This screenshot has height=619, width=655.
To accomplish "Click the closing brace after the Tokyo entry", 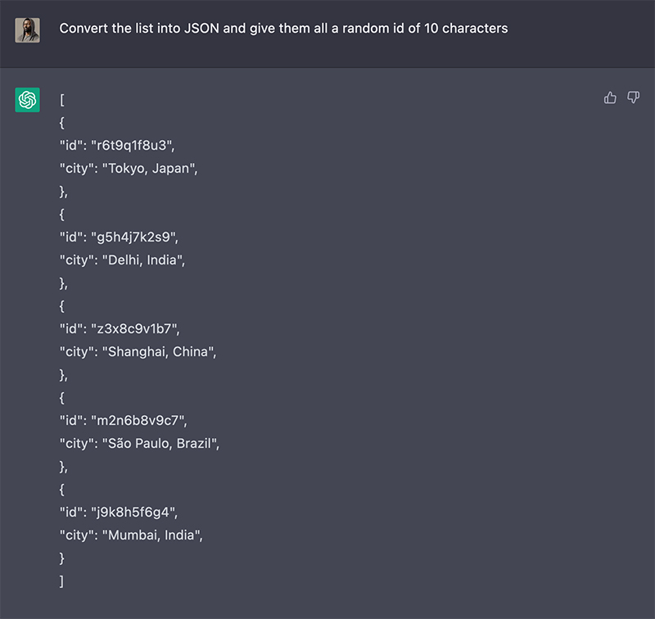I will pos(63,192).
